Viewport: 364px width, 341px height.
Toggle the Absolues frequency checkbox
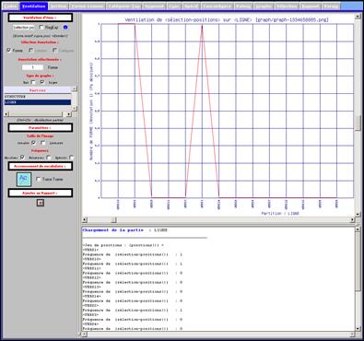point(22,158)
